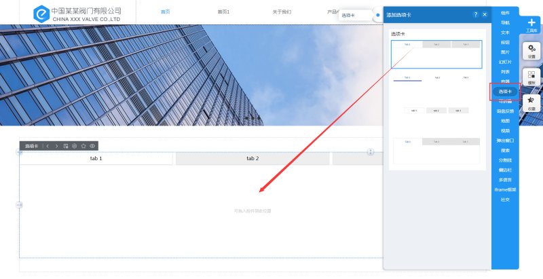Click the layout edit icon in 选项卡 toolbar
The image size is (543, 279).
click(66, 146)
